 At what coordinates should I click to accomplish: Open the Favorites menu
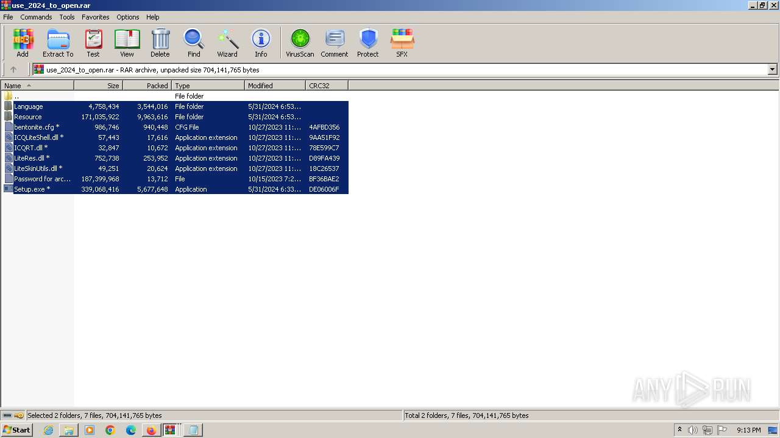[96, 17]
